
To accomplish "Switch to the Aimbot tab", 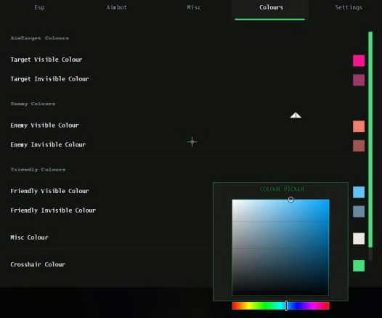I will 117,7.
